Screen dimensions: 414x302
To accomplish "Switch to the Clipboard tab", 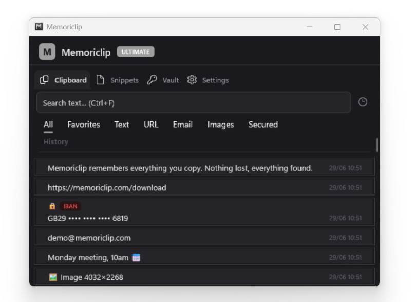I will click(63, 80).
